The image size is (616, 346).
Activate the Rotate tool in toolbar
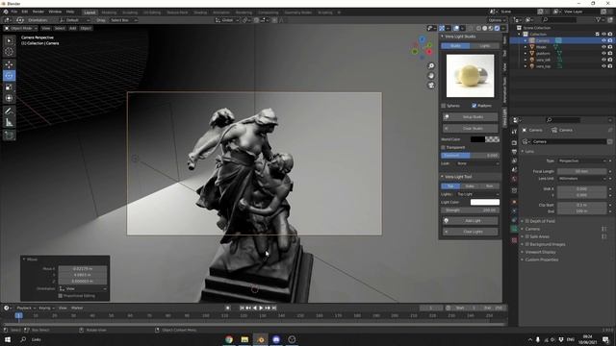coord(9,76)
